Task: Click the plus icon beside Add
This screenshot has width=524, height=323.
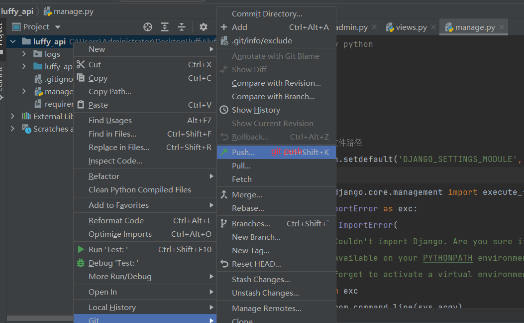Action: click(x=224, y=27)
